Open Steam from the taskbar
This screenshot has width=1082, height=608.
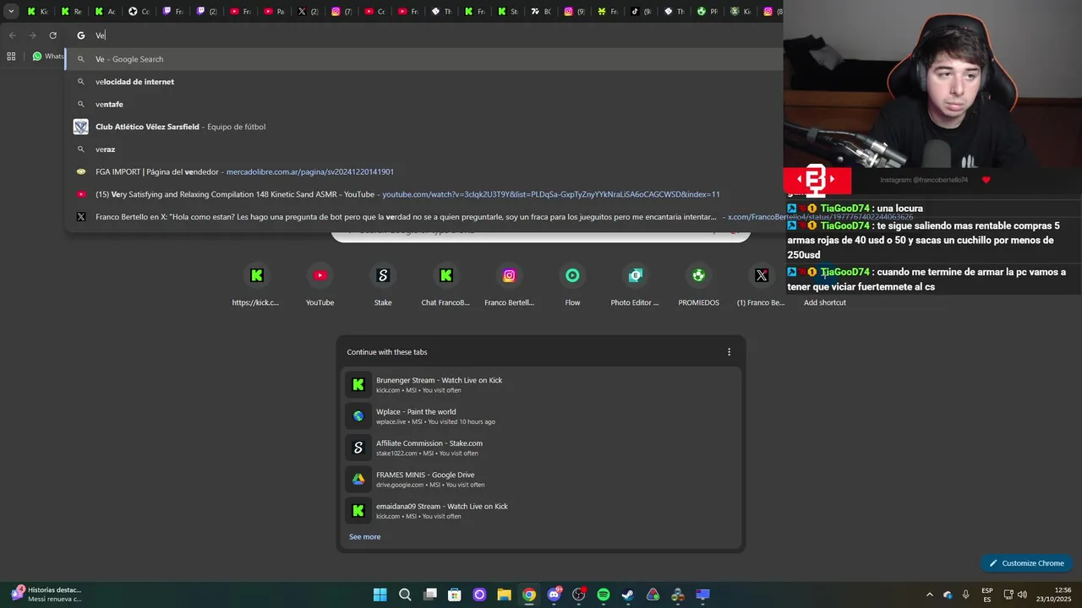point(628,594)
